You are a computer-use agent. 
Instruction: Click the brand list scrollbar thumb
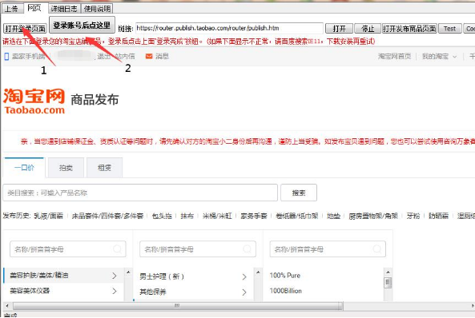tap(388, 283)
